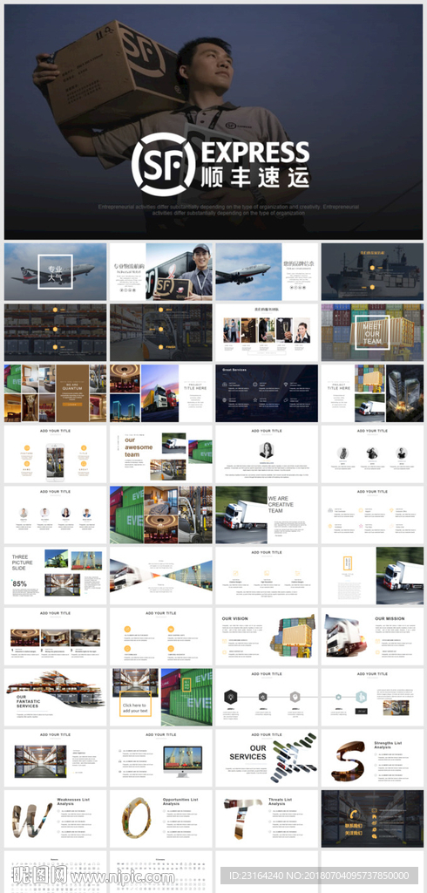427x893 pixels.
Task: Click the MEET OUR TEAM framed text
Action: click(x=372, y=332)
